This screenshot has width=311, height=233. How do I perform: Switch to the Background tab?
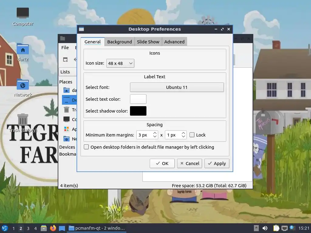click(119, 42)
